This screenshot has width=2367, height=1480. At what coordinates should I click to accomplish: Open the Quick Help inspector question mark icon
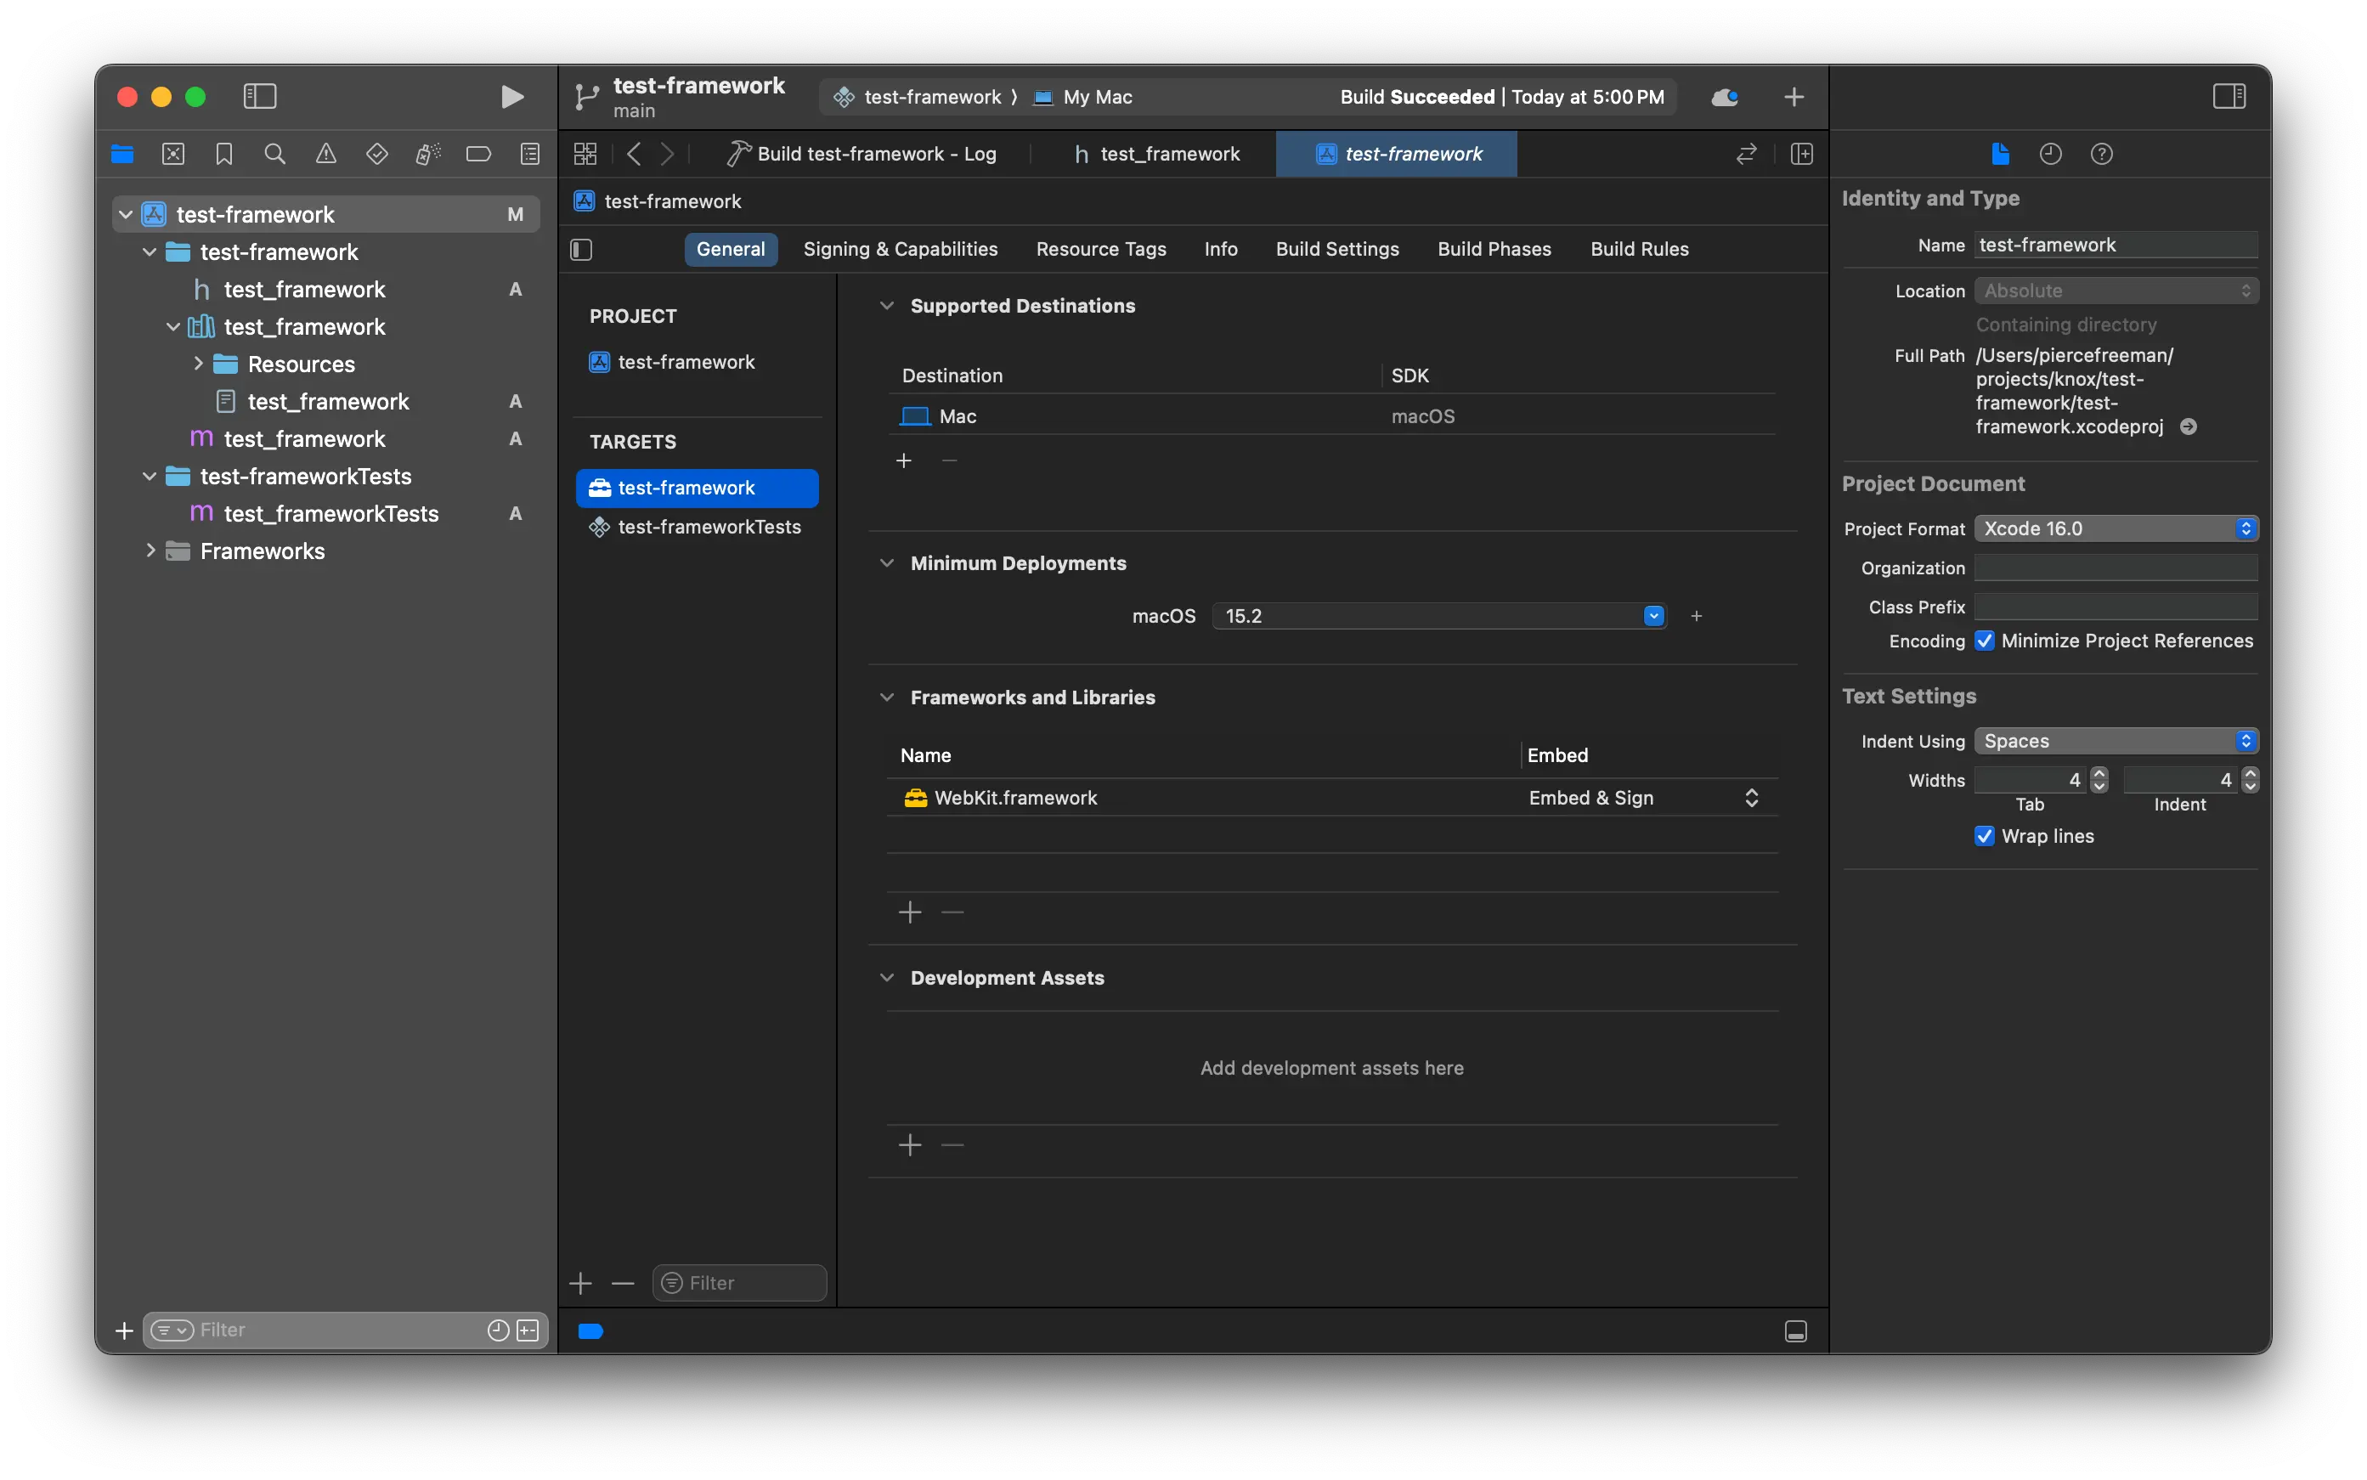[2102, 154]
